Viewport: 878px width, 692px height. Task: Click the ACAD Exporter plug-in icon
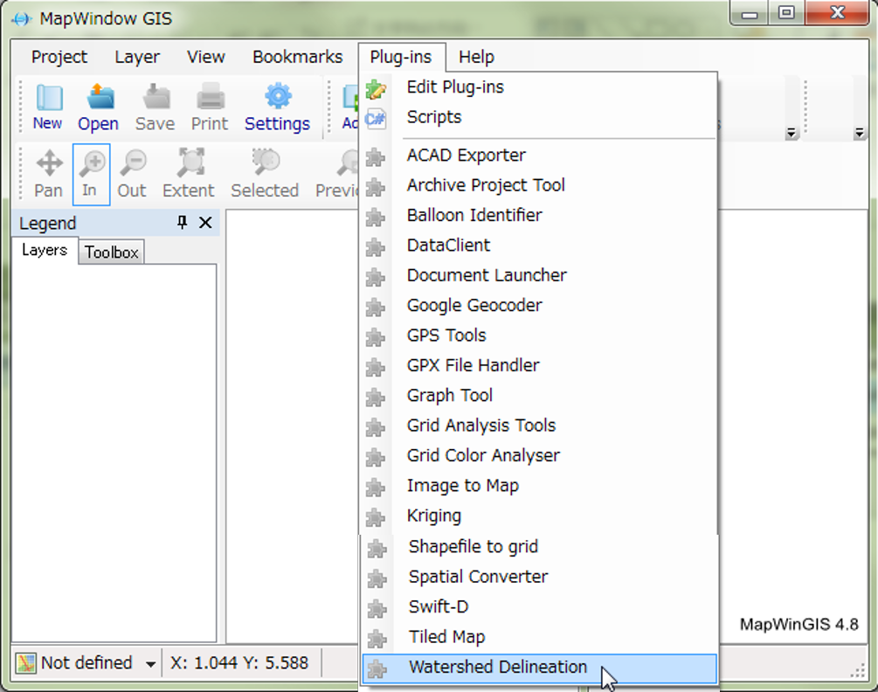pos(375,156)
